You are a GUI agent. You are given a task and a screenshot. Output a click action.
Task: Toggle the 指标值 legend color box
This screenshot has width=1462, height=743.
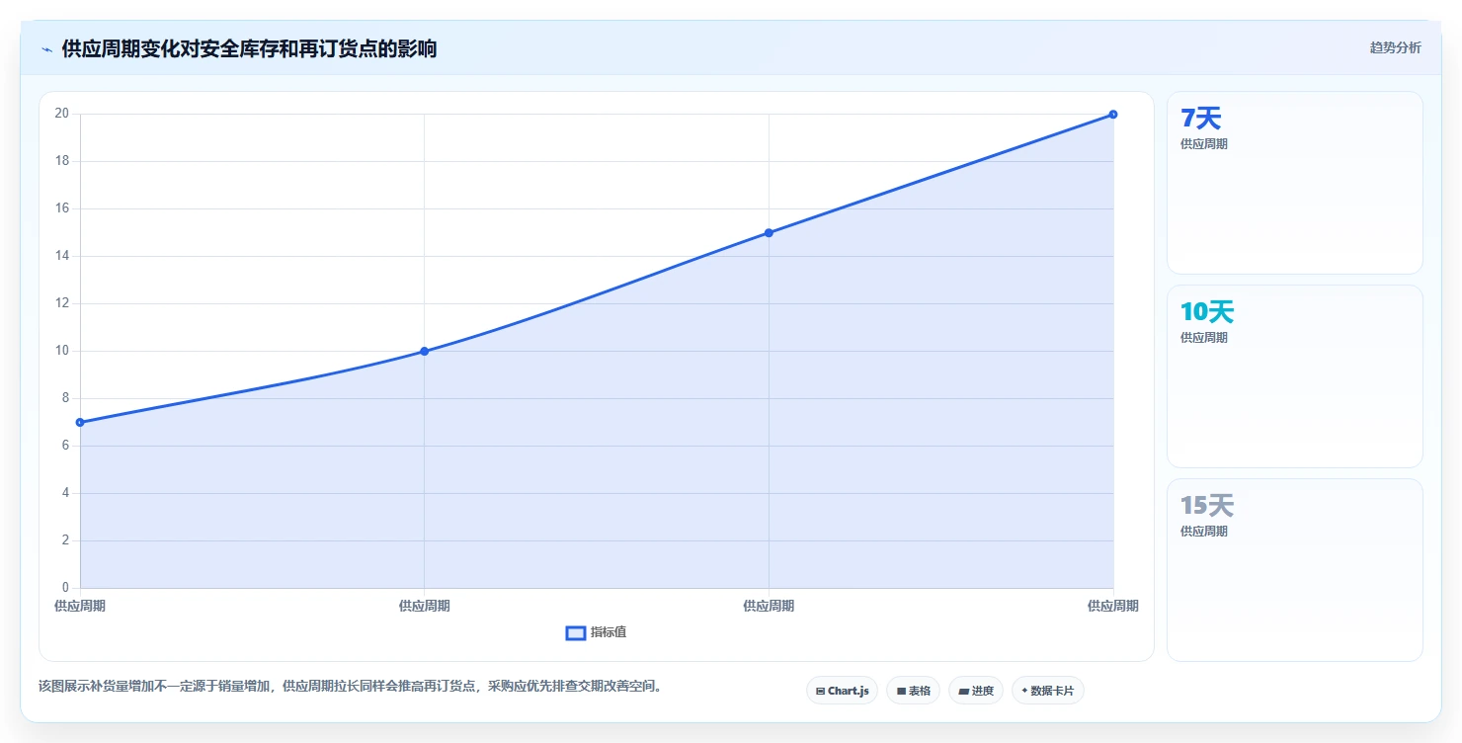tap(576, 633)
